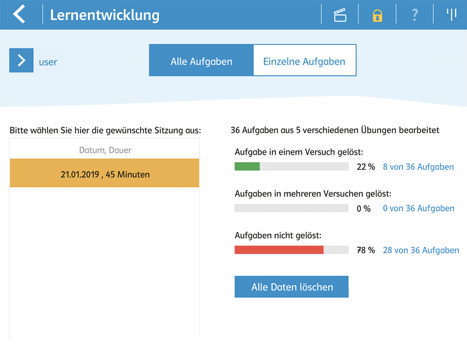The height and width of the screenshot is (350, 467).
Task: Click the Lernentwicklung title in header
Action: point(104,15)
